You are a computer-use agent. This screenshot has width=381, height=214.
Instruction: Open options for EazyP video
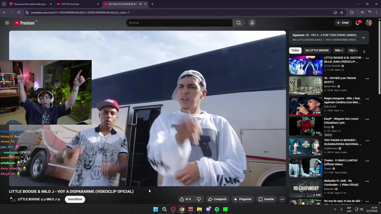pyautogui.click(x=367, y=119)
